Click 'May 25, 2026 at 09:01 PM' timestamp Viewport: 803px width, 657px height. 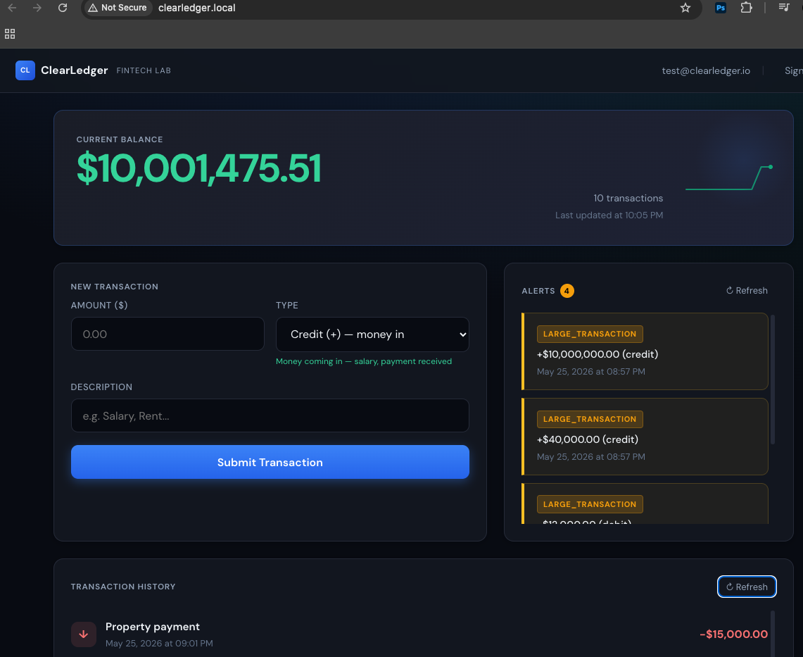coord(159,643)
